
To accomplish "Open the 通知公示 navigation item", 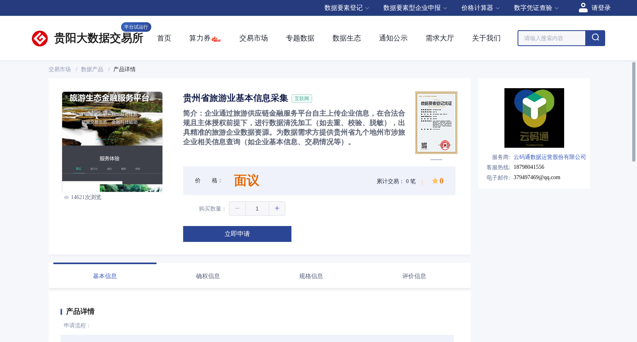I will click(x=393, y=38).
